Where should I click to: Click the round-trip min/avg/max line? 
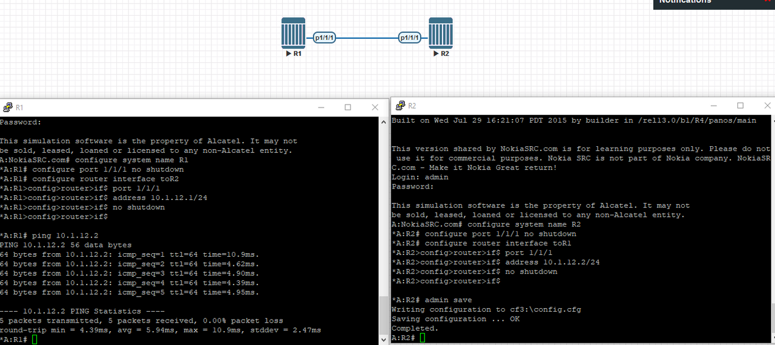pyautogui.click(x=160, y=330)
